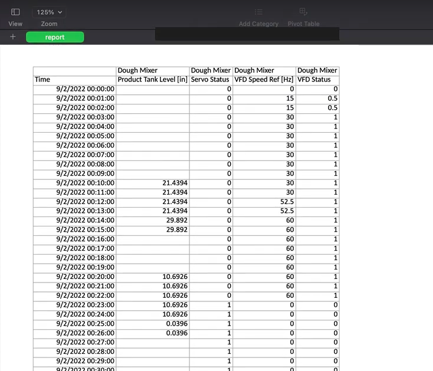Image resolution: width=433 pixels, height=371 pixels.
Task: Select tank level 21.4394 in 00:13:00 row
Action: (153, 211)
